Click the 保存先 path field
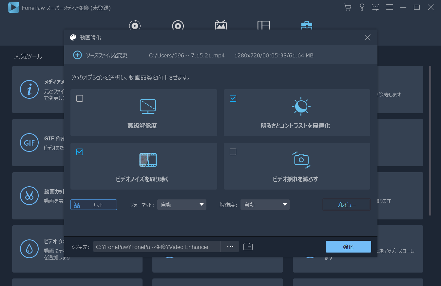 click(x=157, y=247)
